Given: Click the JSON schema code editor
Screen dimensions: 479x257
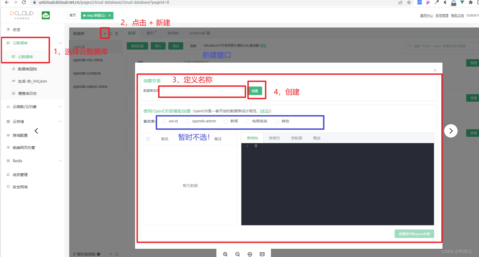Looking at the screenshot, I should (x=338, y=184).
